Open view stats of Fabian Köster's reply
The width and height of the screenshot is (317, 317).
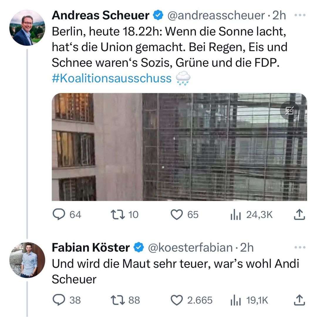click(x=236, y=300)
